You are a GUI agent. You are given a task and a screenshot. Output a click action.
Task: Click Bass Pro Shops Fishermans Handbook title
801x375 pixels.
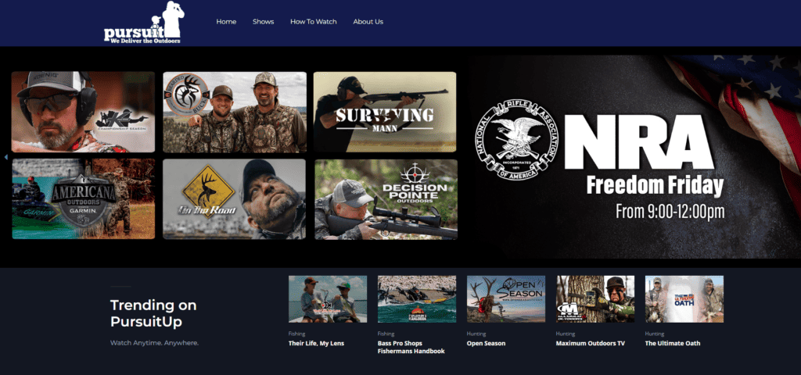tap(411, 348)
